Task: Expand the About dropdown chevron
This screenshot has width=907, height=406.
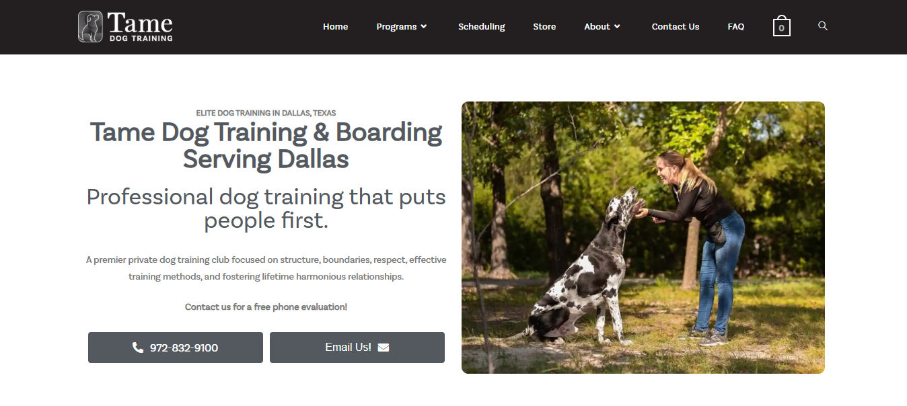Action: pyautogui.click(x=617, y=27)
